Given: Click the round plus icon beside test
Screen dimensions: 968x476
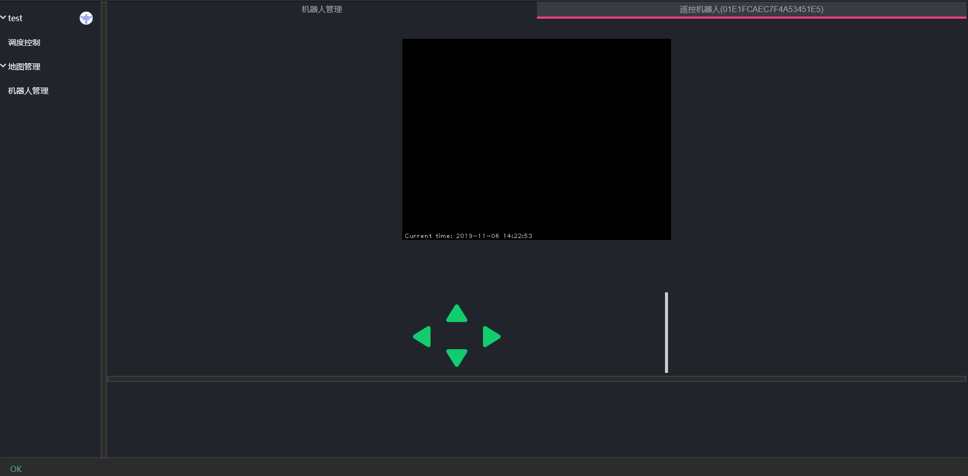Looking at the screenshot, I should tap(86, 18).
